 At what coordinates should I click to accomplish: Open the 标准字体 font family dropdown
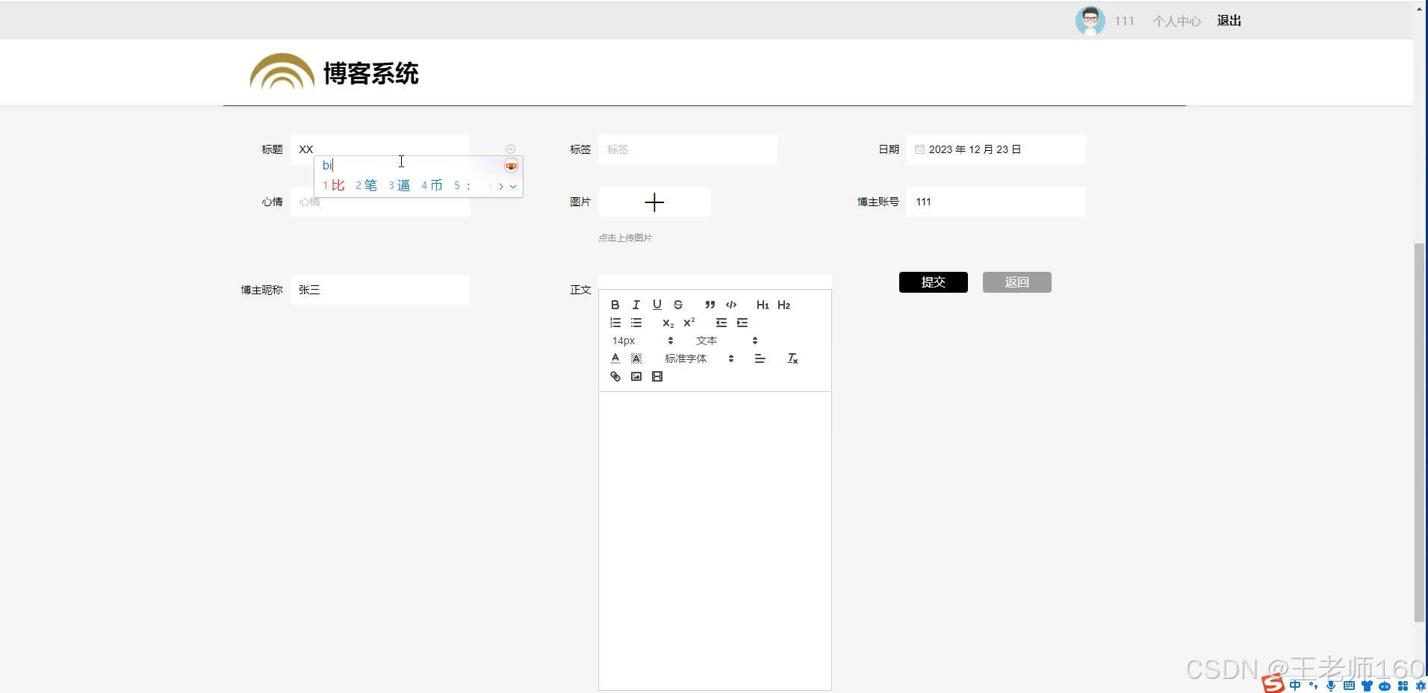point(700,358)
